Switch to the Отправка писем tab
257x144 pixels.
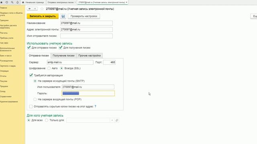click(x=39, y=56)
